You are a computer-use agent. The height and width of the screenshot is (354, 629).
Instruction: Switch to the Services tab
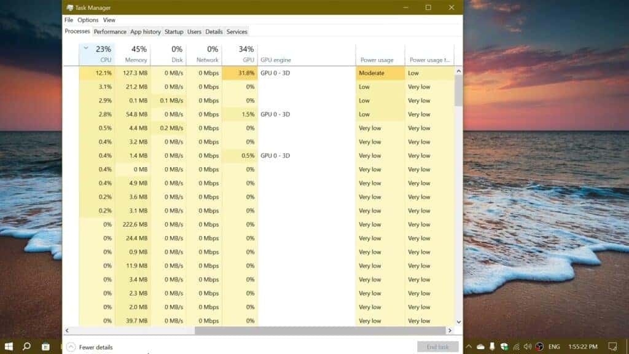point(236,32)
